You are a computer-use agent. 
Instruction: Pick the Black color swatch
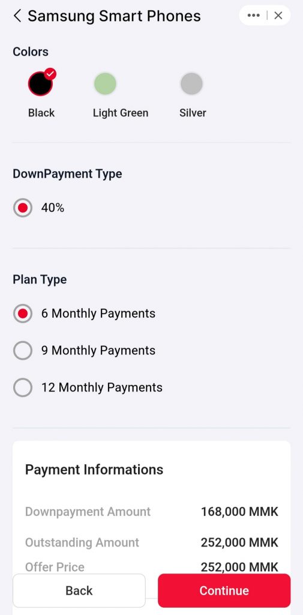[40, 83]
